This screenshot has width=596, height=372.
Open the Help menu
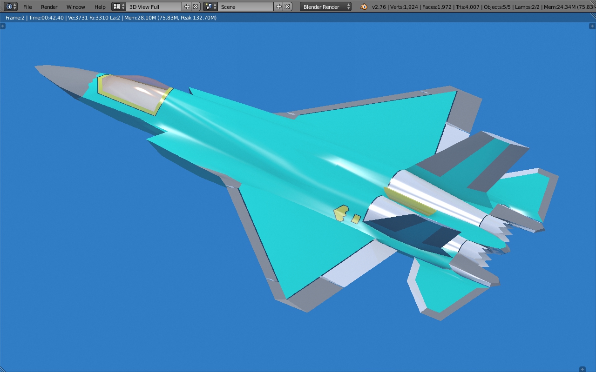tap(100, 7)
